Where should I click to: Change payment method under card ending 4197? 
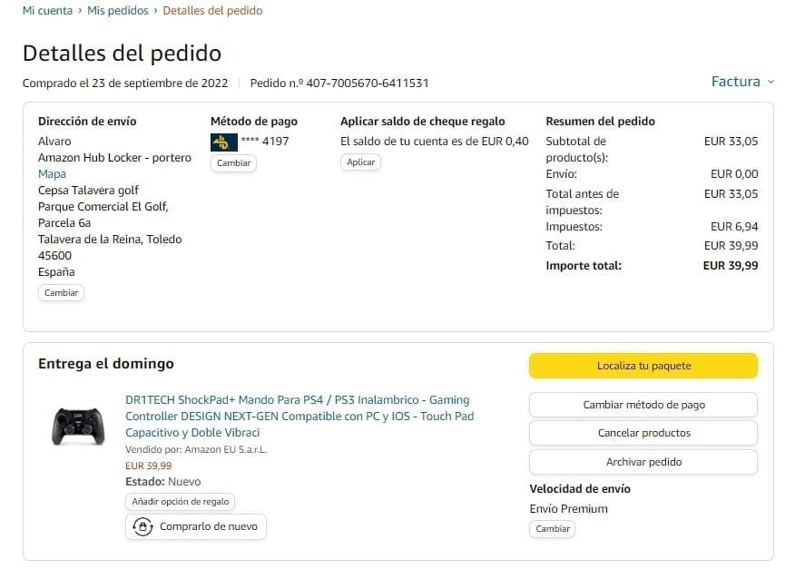click(x=234, y=162)
